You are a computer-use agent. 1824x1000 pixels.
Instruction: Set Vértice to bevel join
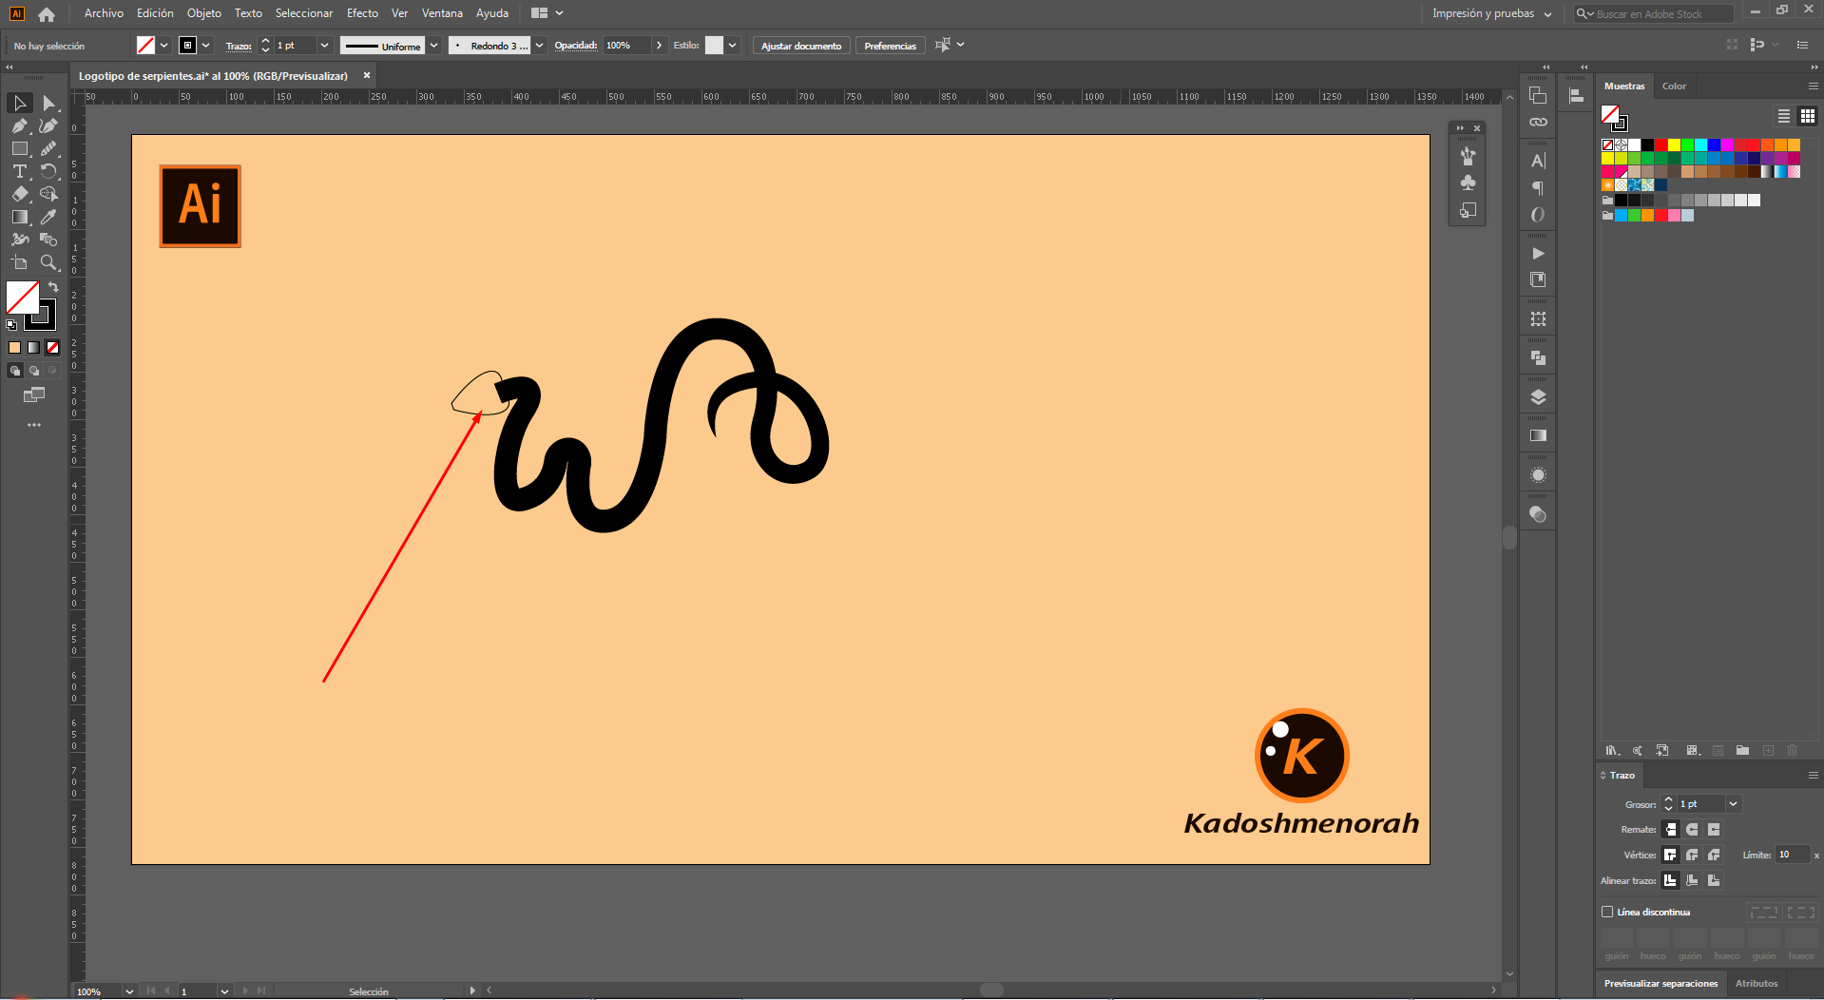tap(1714, 855)
